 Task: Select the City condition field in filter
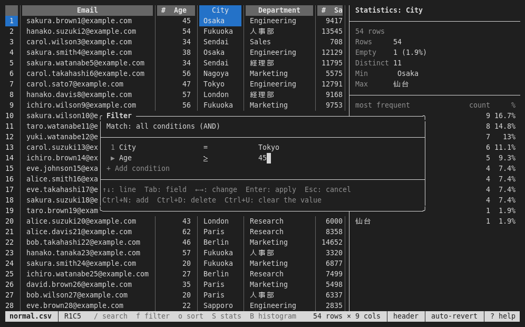[127, 148]
